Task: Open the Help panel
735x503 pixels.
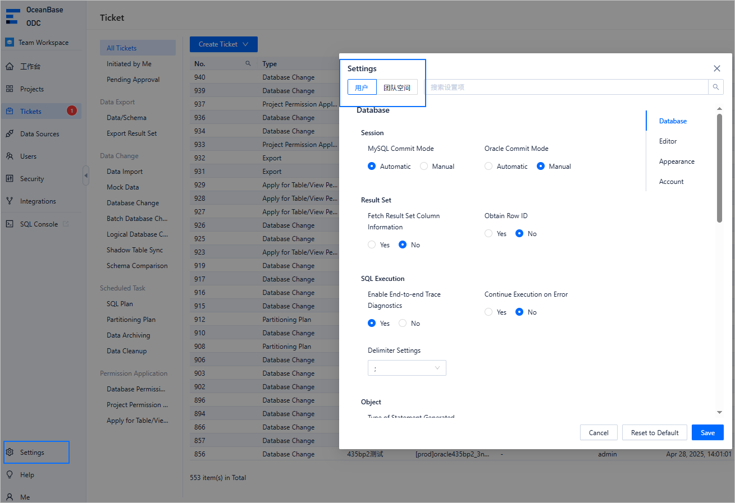Action: pos(25,474)
